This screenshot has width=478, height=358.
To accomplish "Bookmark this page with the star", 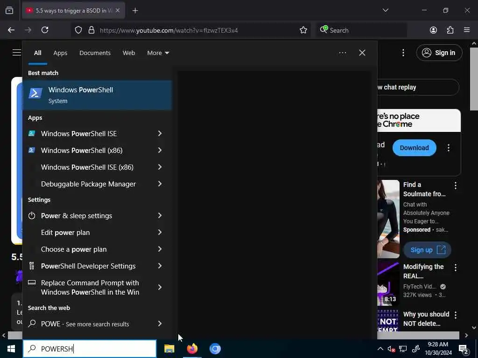I will click(x=303, y=30).
